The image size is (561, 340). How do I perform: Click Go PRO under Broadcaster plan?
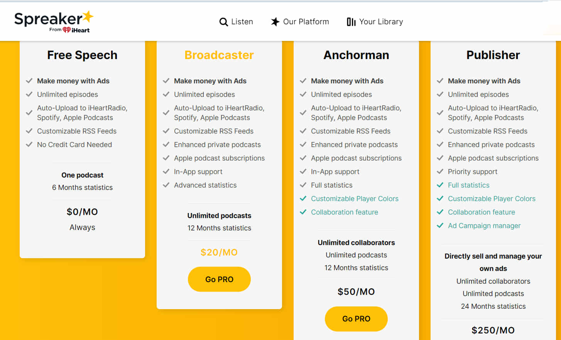click(x=219, y=279)
